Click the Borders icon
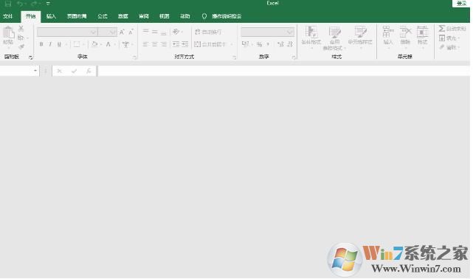473x279 pixels. point(77,45)
